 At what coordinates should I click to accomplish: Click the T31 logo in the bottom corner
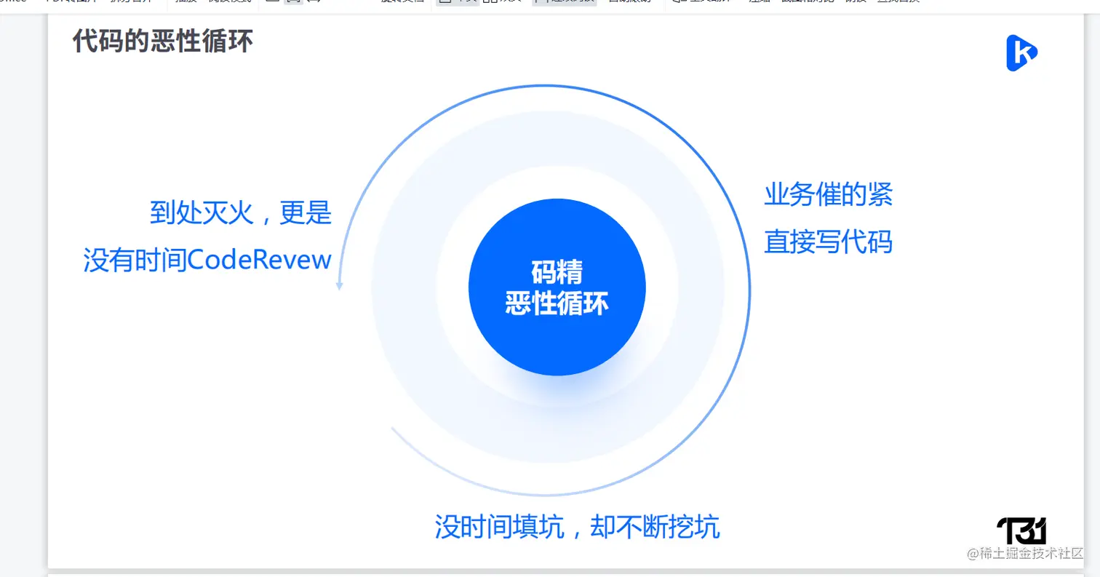(1021, 531)
